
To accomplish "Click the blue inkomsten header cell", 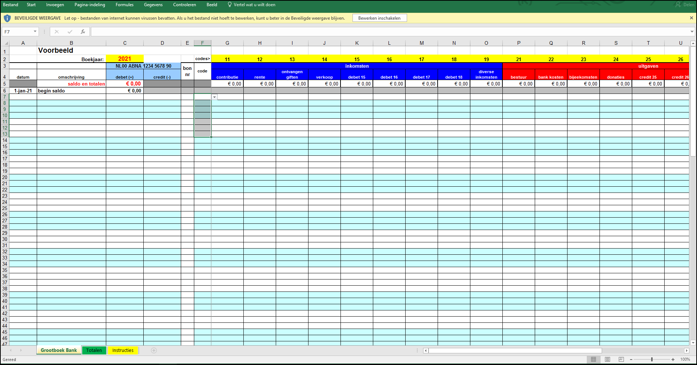I will coord(357,66).
